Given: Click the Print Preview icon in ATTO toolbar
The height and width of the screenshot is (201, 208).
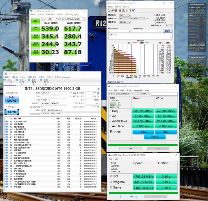Looking at the screenshot, I should [123, 10].
